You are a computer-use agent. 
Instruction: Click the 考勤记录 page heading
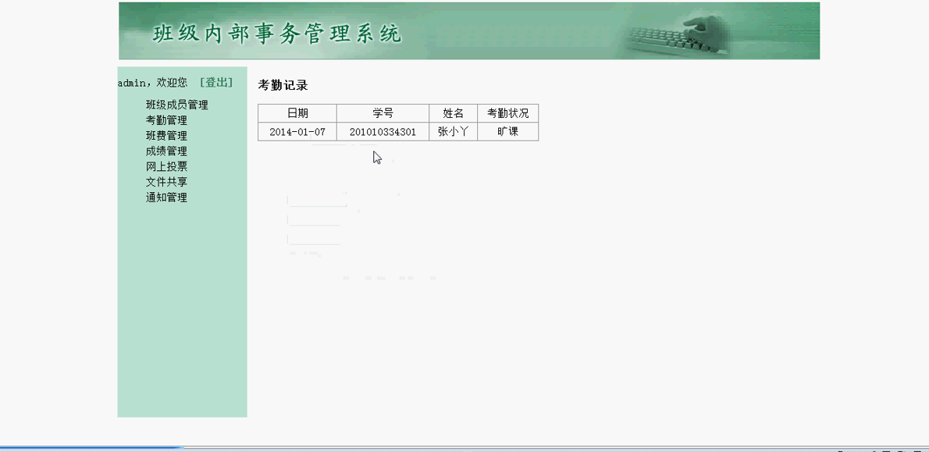[x=283, y=85]
